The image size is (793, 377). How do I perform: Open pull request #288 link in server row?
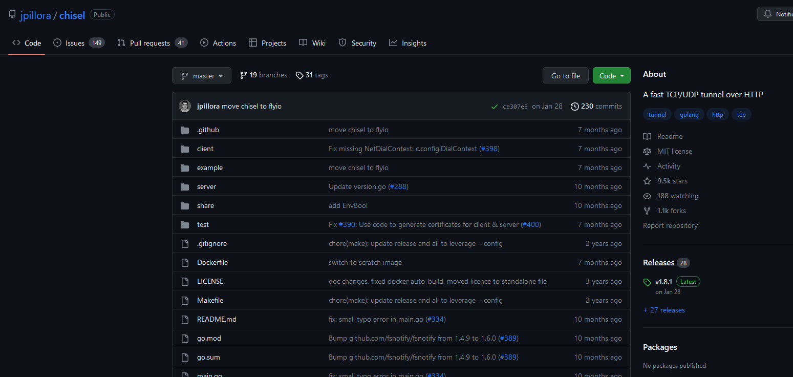[398, 187]
